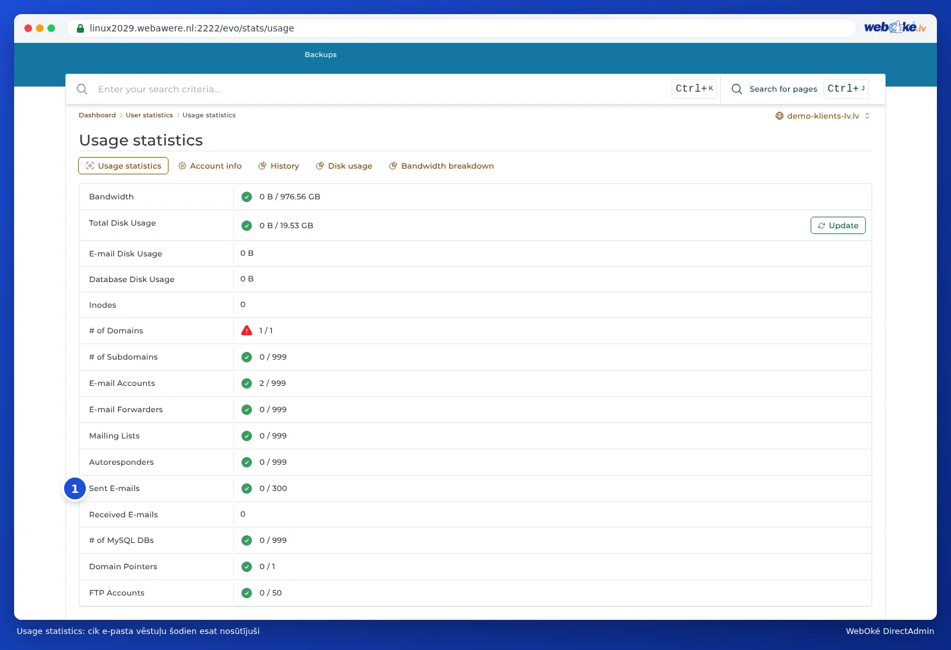Select the Usage statistics tab

[x=123, y=166]
